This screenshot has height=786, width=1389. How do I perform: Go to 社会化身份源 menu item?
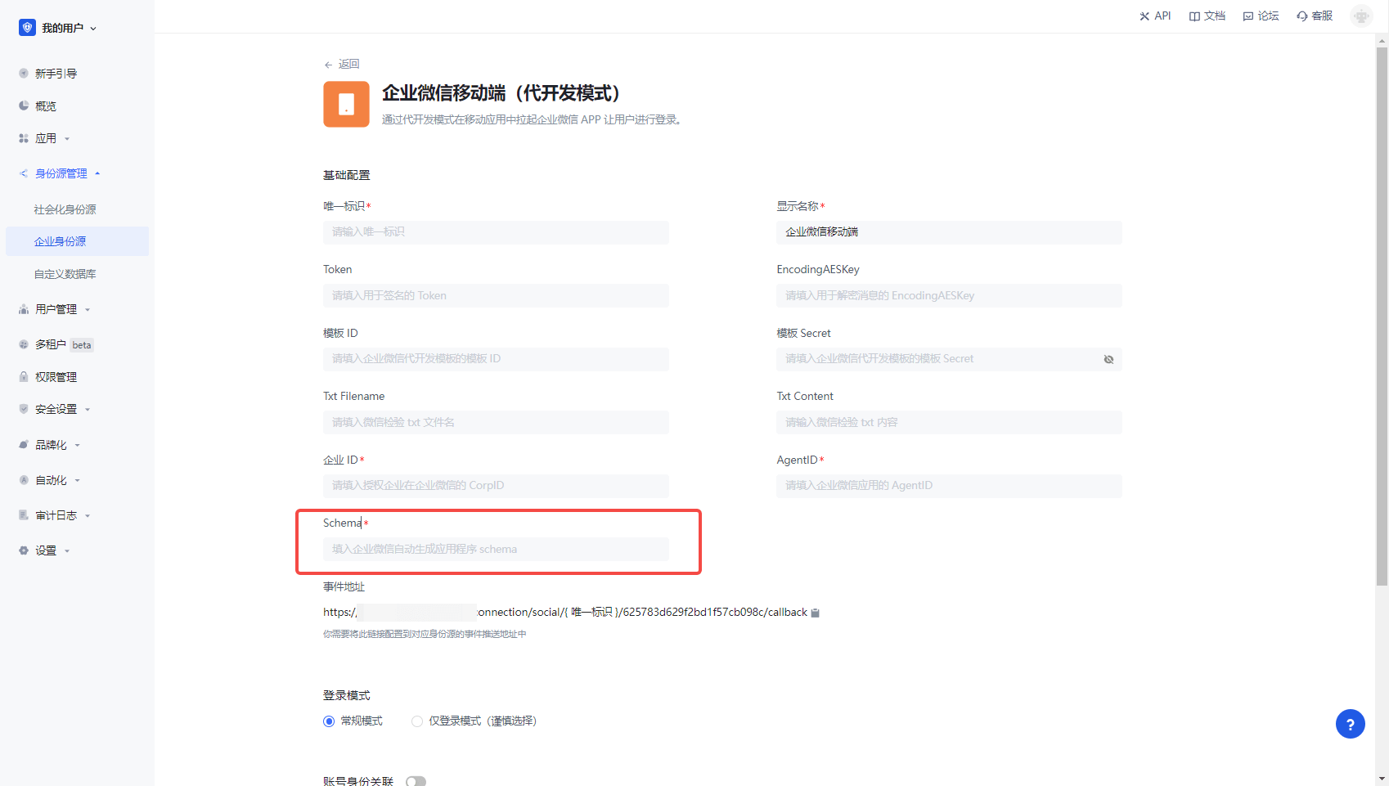click(x=65, y=209)
